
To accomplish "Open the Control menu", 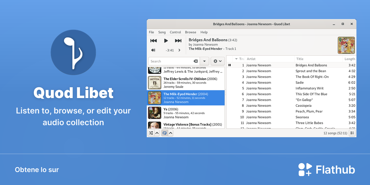I will [175, 32].
